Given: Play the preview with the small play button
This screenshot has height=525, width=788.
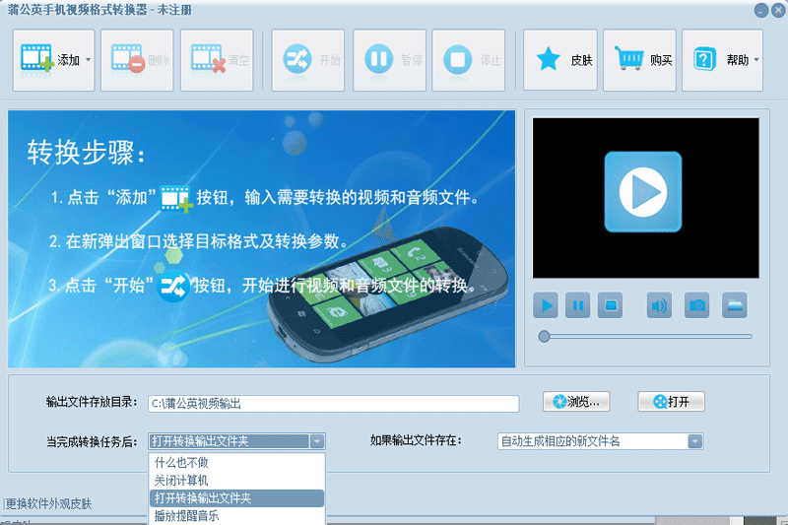Looking at the screenshot, I should [546, 305].
